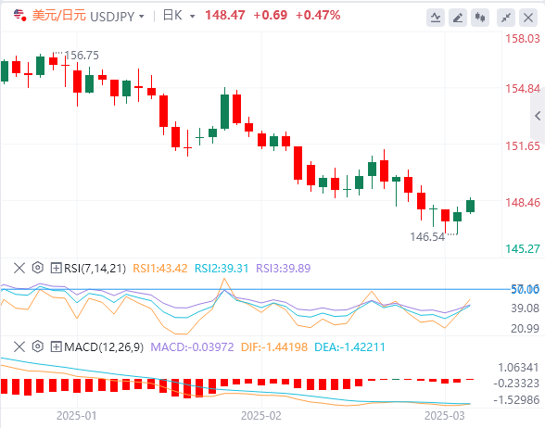Close the chart with top X
The height and width of the screenshot is (428, 545).
tap(528, 18)
